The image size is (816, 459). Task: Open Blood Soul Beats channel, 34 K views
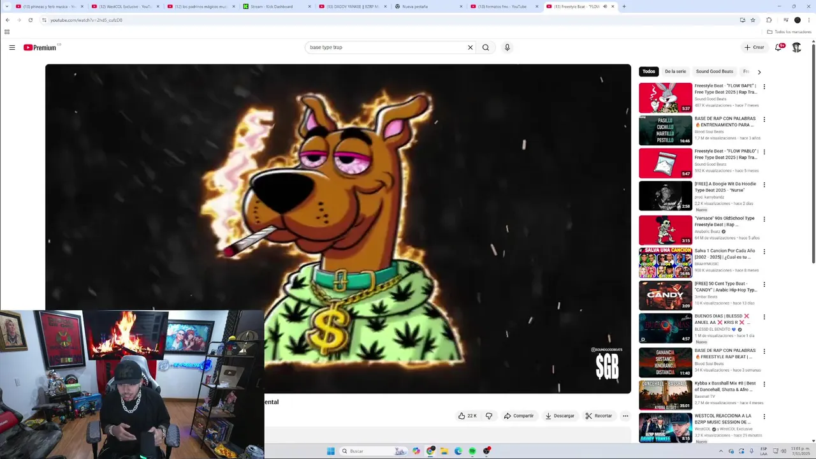pos(709,363)
